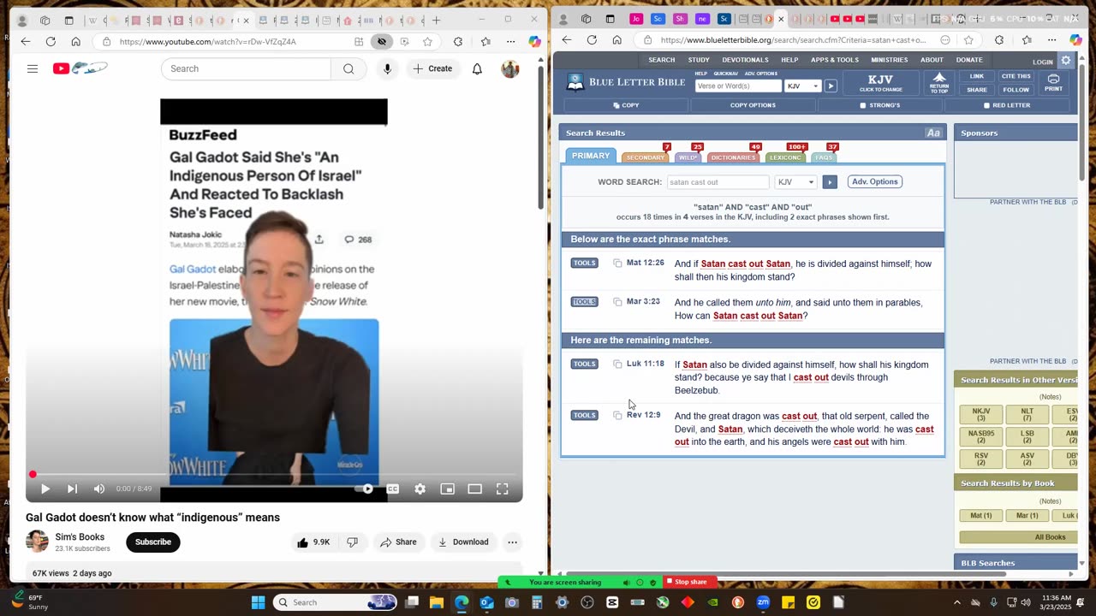Subscribe to Sim's Books channel
Image resolution: width=1096 pixels, height=616 pixels.
point(153,542)
